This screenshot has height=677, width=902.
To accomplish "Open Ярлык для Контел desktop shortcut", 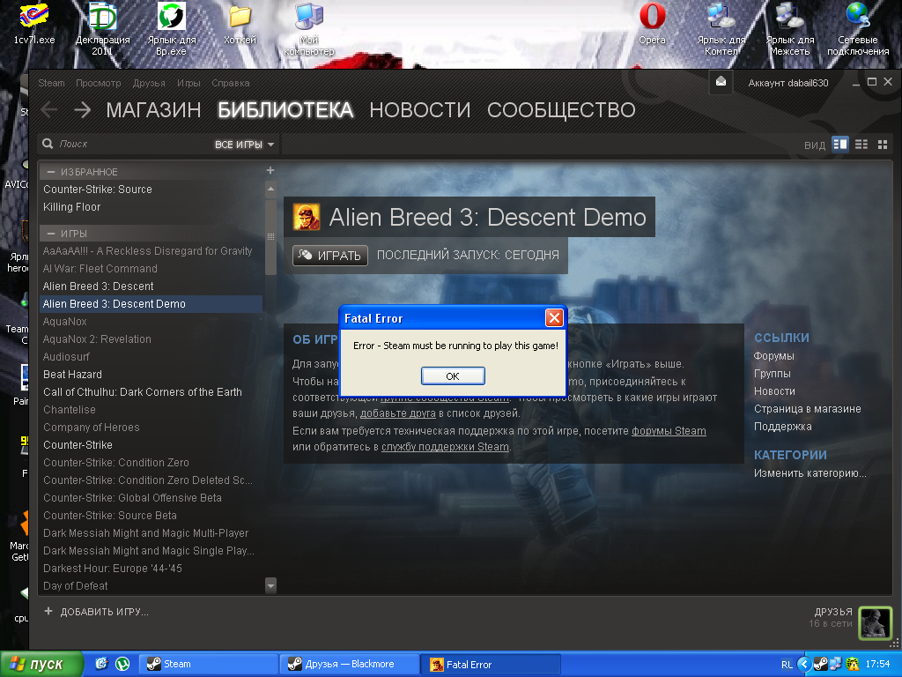I will [721, 29].
